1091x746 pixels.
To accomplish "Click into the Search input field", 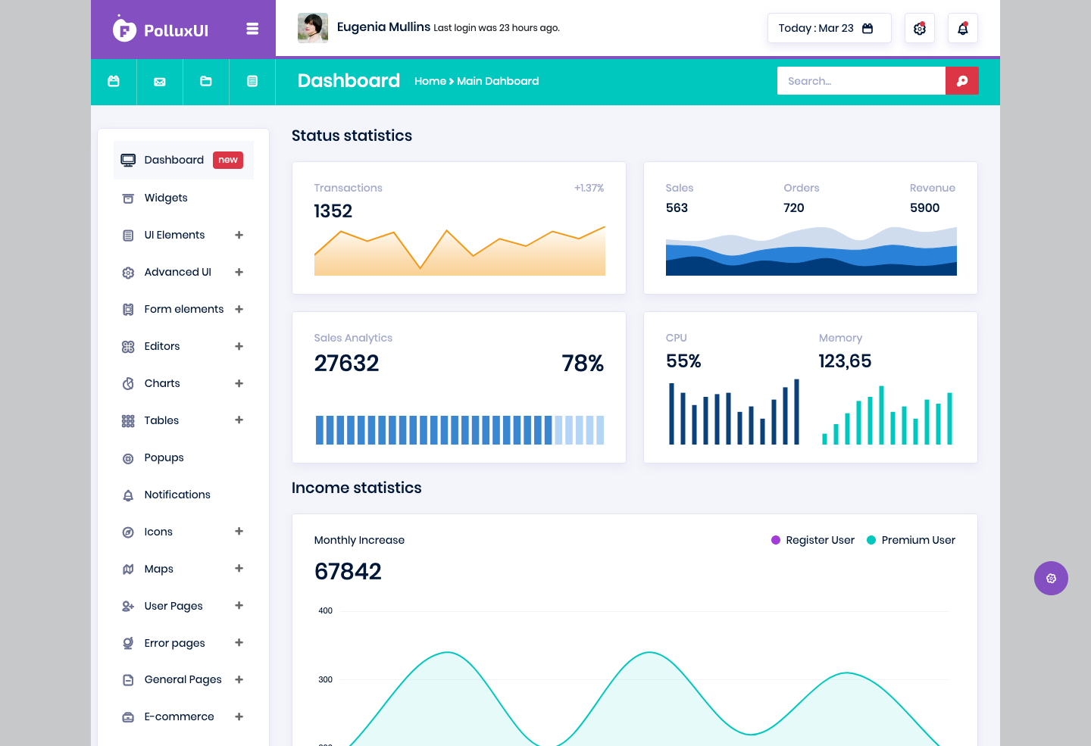I will [x=861, y=81].
